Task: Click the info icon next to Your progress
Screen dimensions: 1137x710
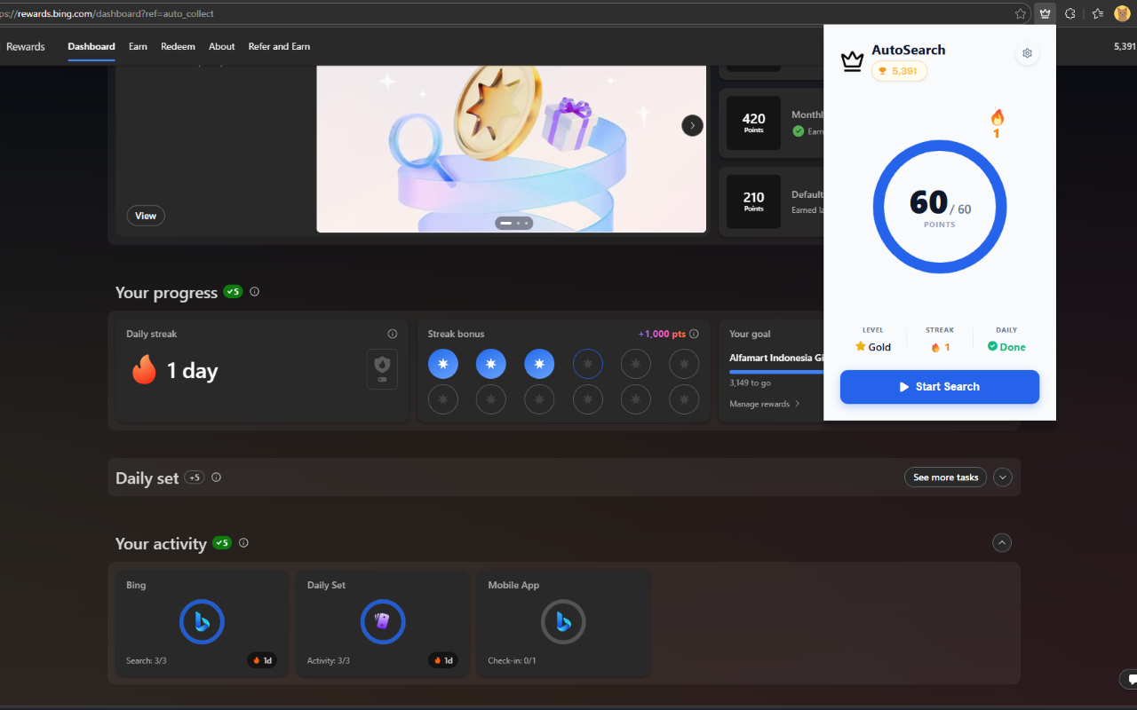Action: pos(255,292)
